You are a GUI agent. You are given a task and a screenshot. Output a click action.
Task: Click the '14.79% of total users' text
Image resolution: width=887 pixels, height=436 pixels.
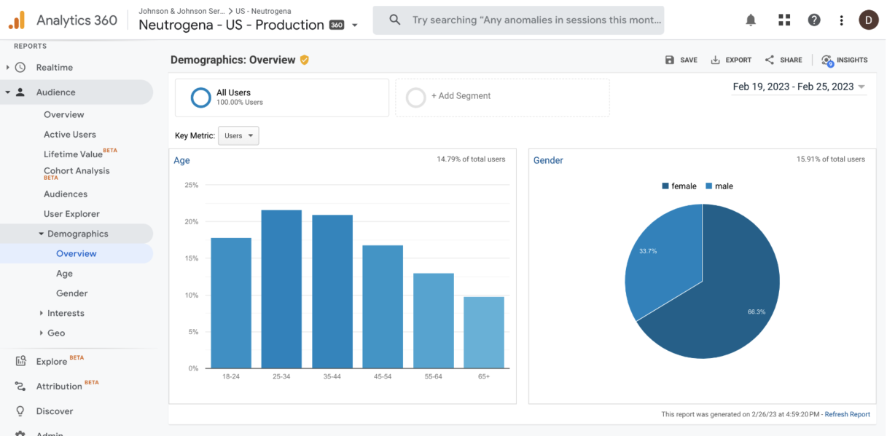pos(471,159)
